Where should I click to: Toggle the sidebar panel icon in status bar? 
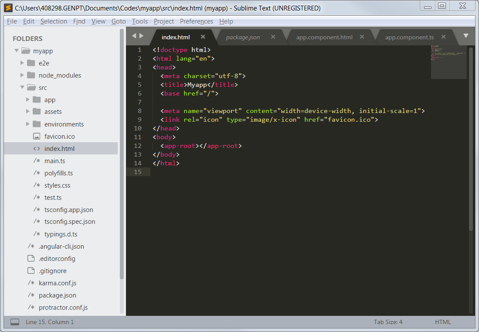click(x=15, y=322)
